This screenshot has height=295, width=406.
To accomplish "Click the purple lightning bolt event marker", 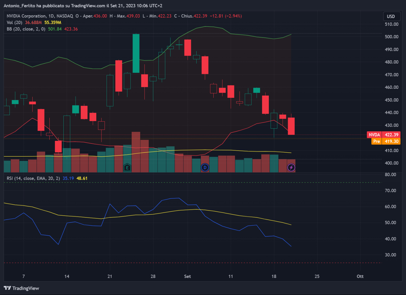I will click(291, 167).
